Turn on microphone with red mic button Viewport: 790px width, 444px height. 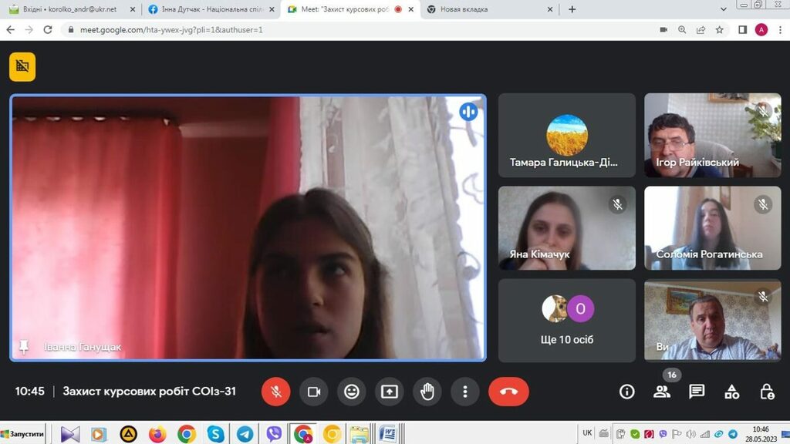click(x=275, y=392)
